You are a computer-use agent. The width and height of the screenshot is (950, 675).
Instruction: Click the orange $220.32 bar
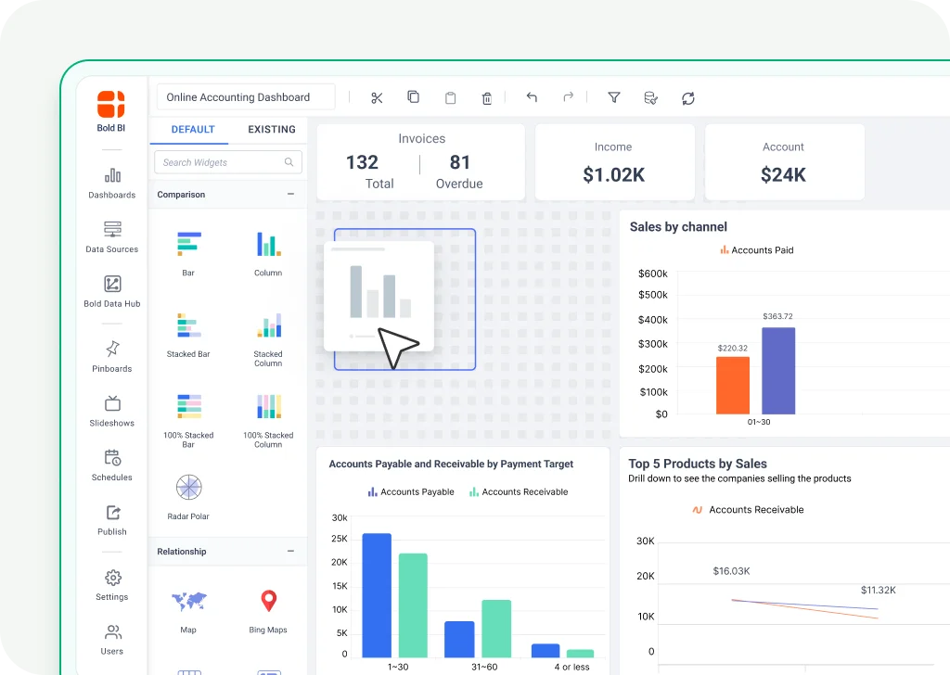[733, 385]
